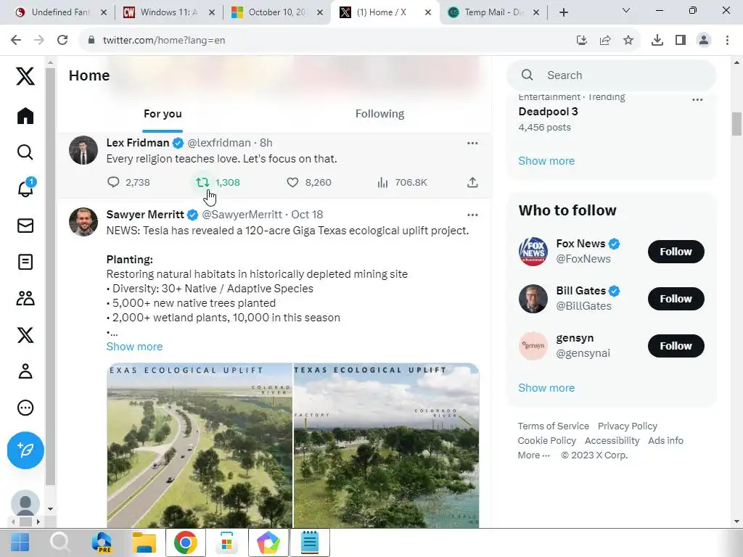Open left Texas Ecological Uplift image
The width and height of the screenshot is (743, 557).
coord(200,445)
